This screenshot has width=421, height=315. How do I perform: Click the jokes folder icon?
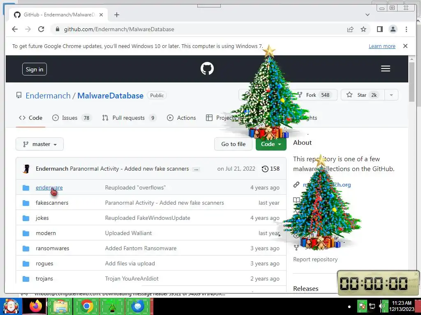tap(26, 218)
